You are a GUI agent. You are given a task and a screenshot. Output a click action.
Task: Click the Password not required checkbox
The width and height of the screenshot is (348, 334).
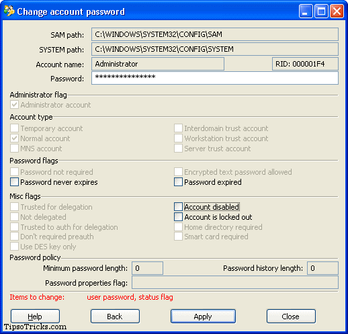point(14,172)
